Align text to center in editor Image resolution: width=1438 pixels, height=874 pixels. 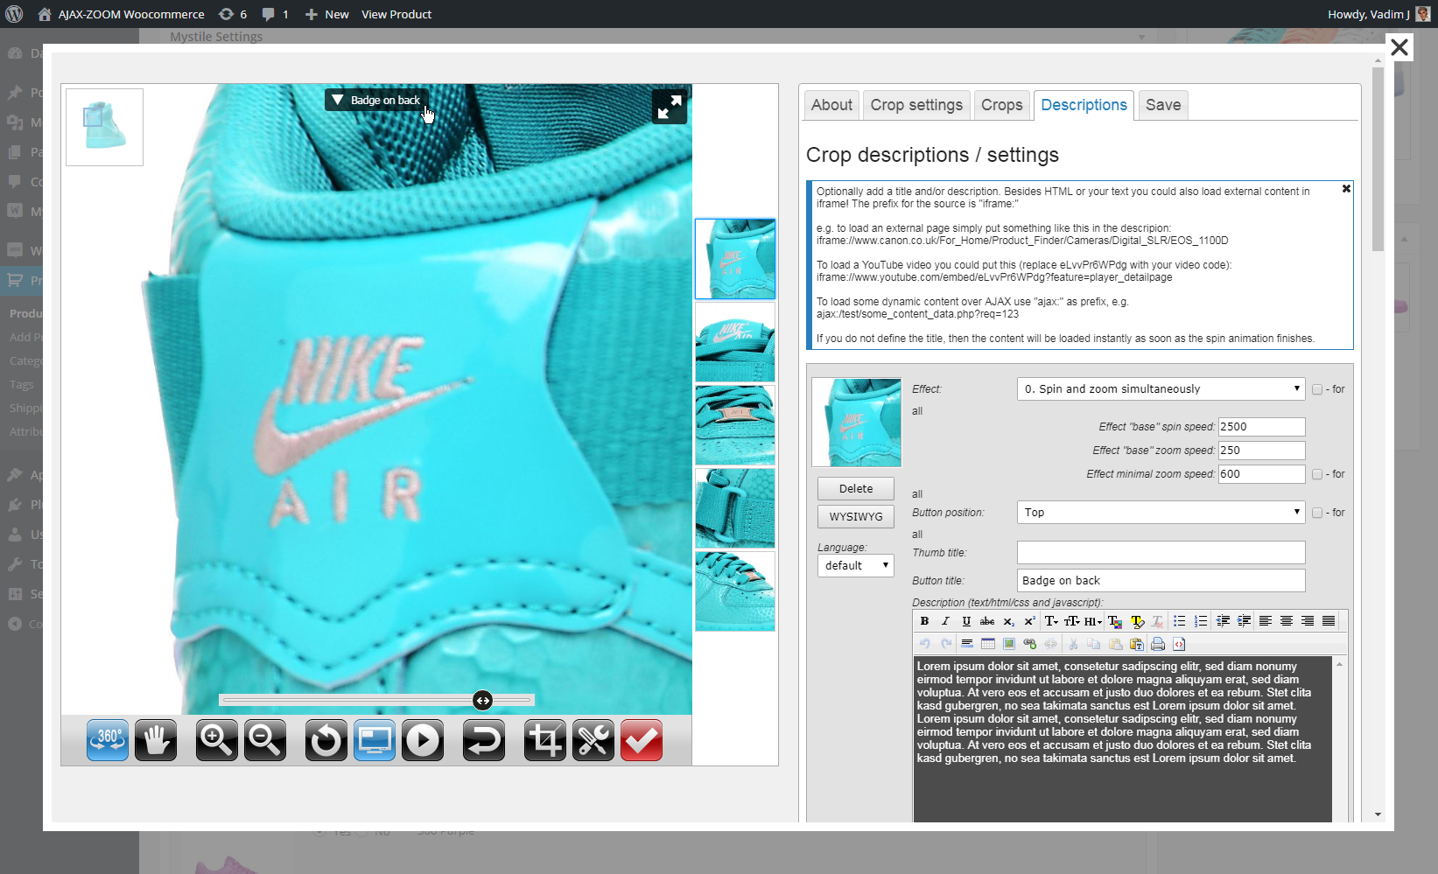1287,621
